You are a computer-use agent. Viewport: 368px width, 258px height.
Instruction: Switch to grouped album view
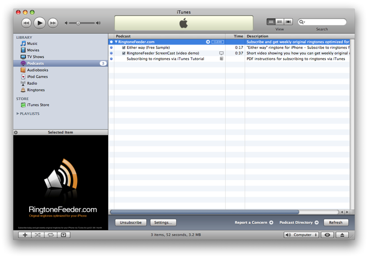pyautogui.click(x=280, y=22)
